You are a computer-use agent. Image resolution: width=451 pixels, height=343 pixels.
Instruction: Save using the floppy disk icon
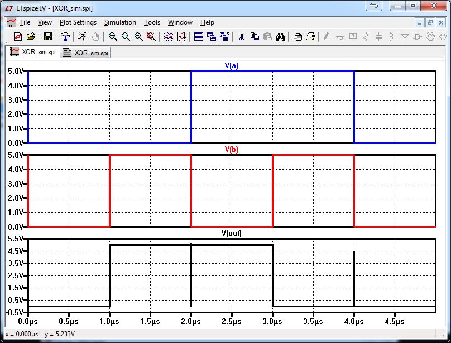(48, 36)
